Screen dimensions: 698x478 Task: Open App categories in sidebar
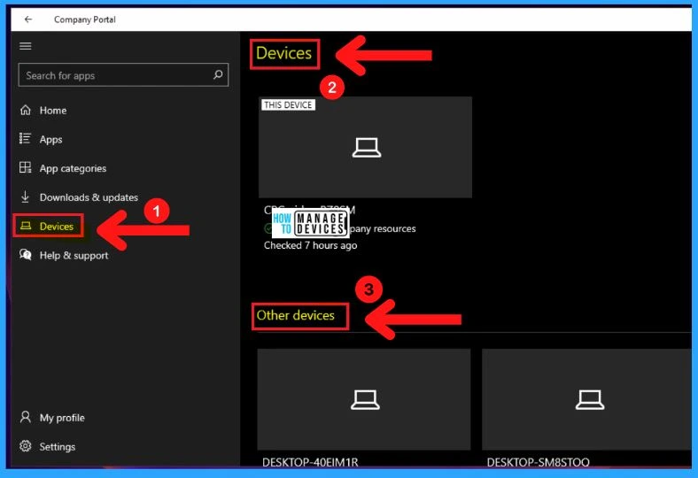[73, 168]
